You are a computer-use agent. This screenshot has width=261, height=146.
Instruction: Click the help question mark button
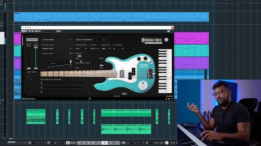pyautogui.click(x=166, y=40)
